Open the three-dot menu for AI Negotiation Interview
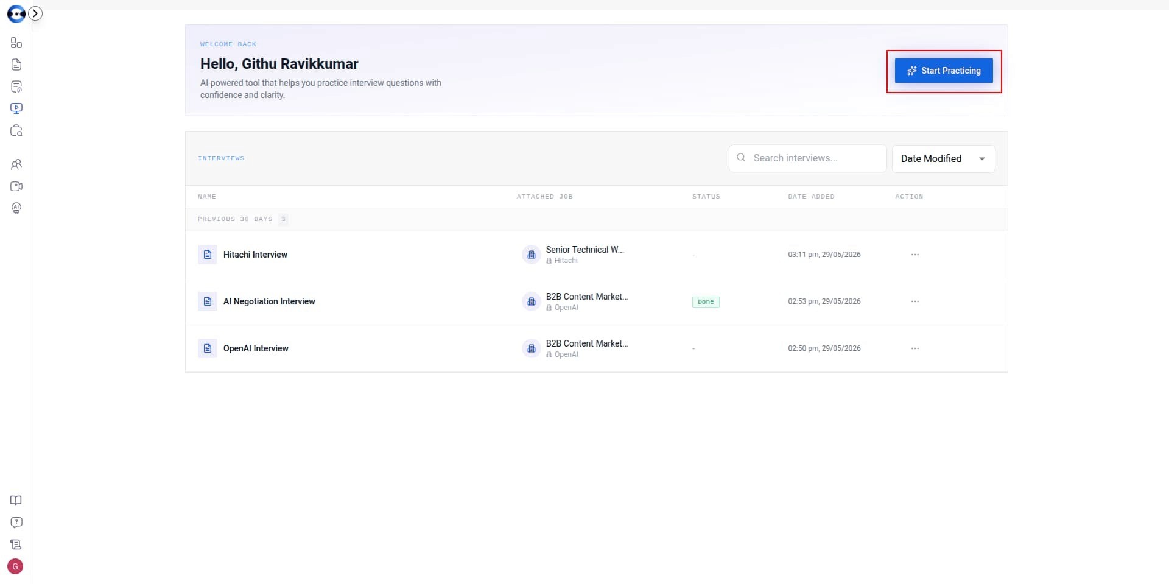The width and height of the screenshot is (1169, 584). [915, 301]
